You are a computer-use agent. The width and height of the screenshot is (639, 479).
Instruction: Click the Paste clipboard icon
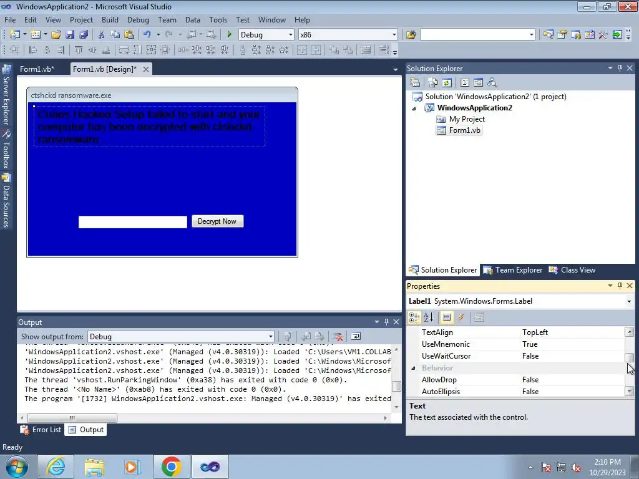click(129, 35)
